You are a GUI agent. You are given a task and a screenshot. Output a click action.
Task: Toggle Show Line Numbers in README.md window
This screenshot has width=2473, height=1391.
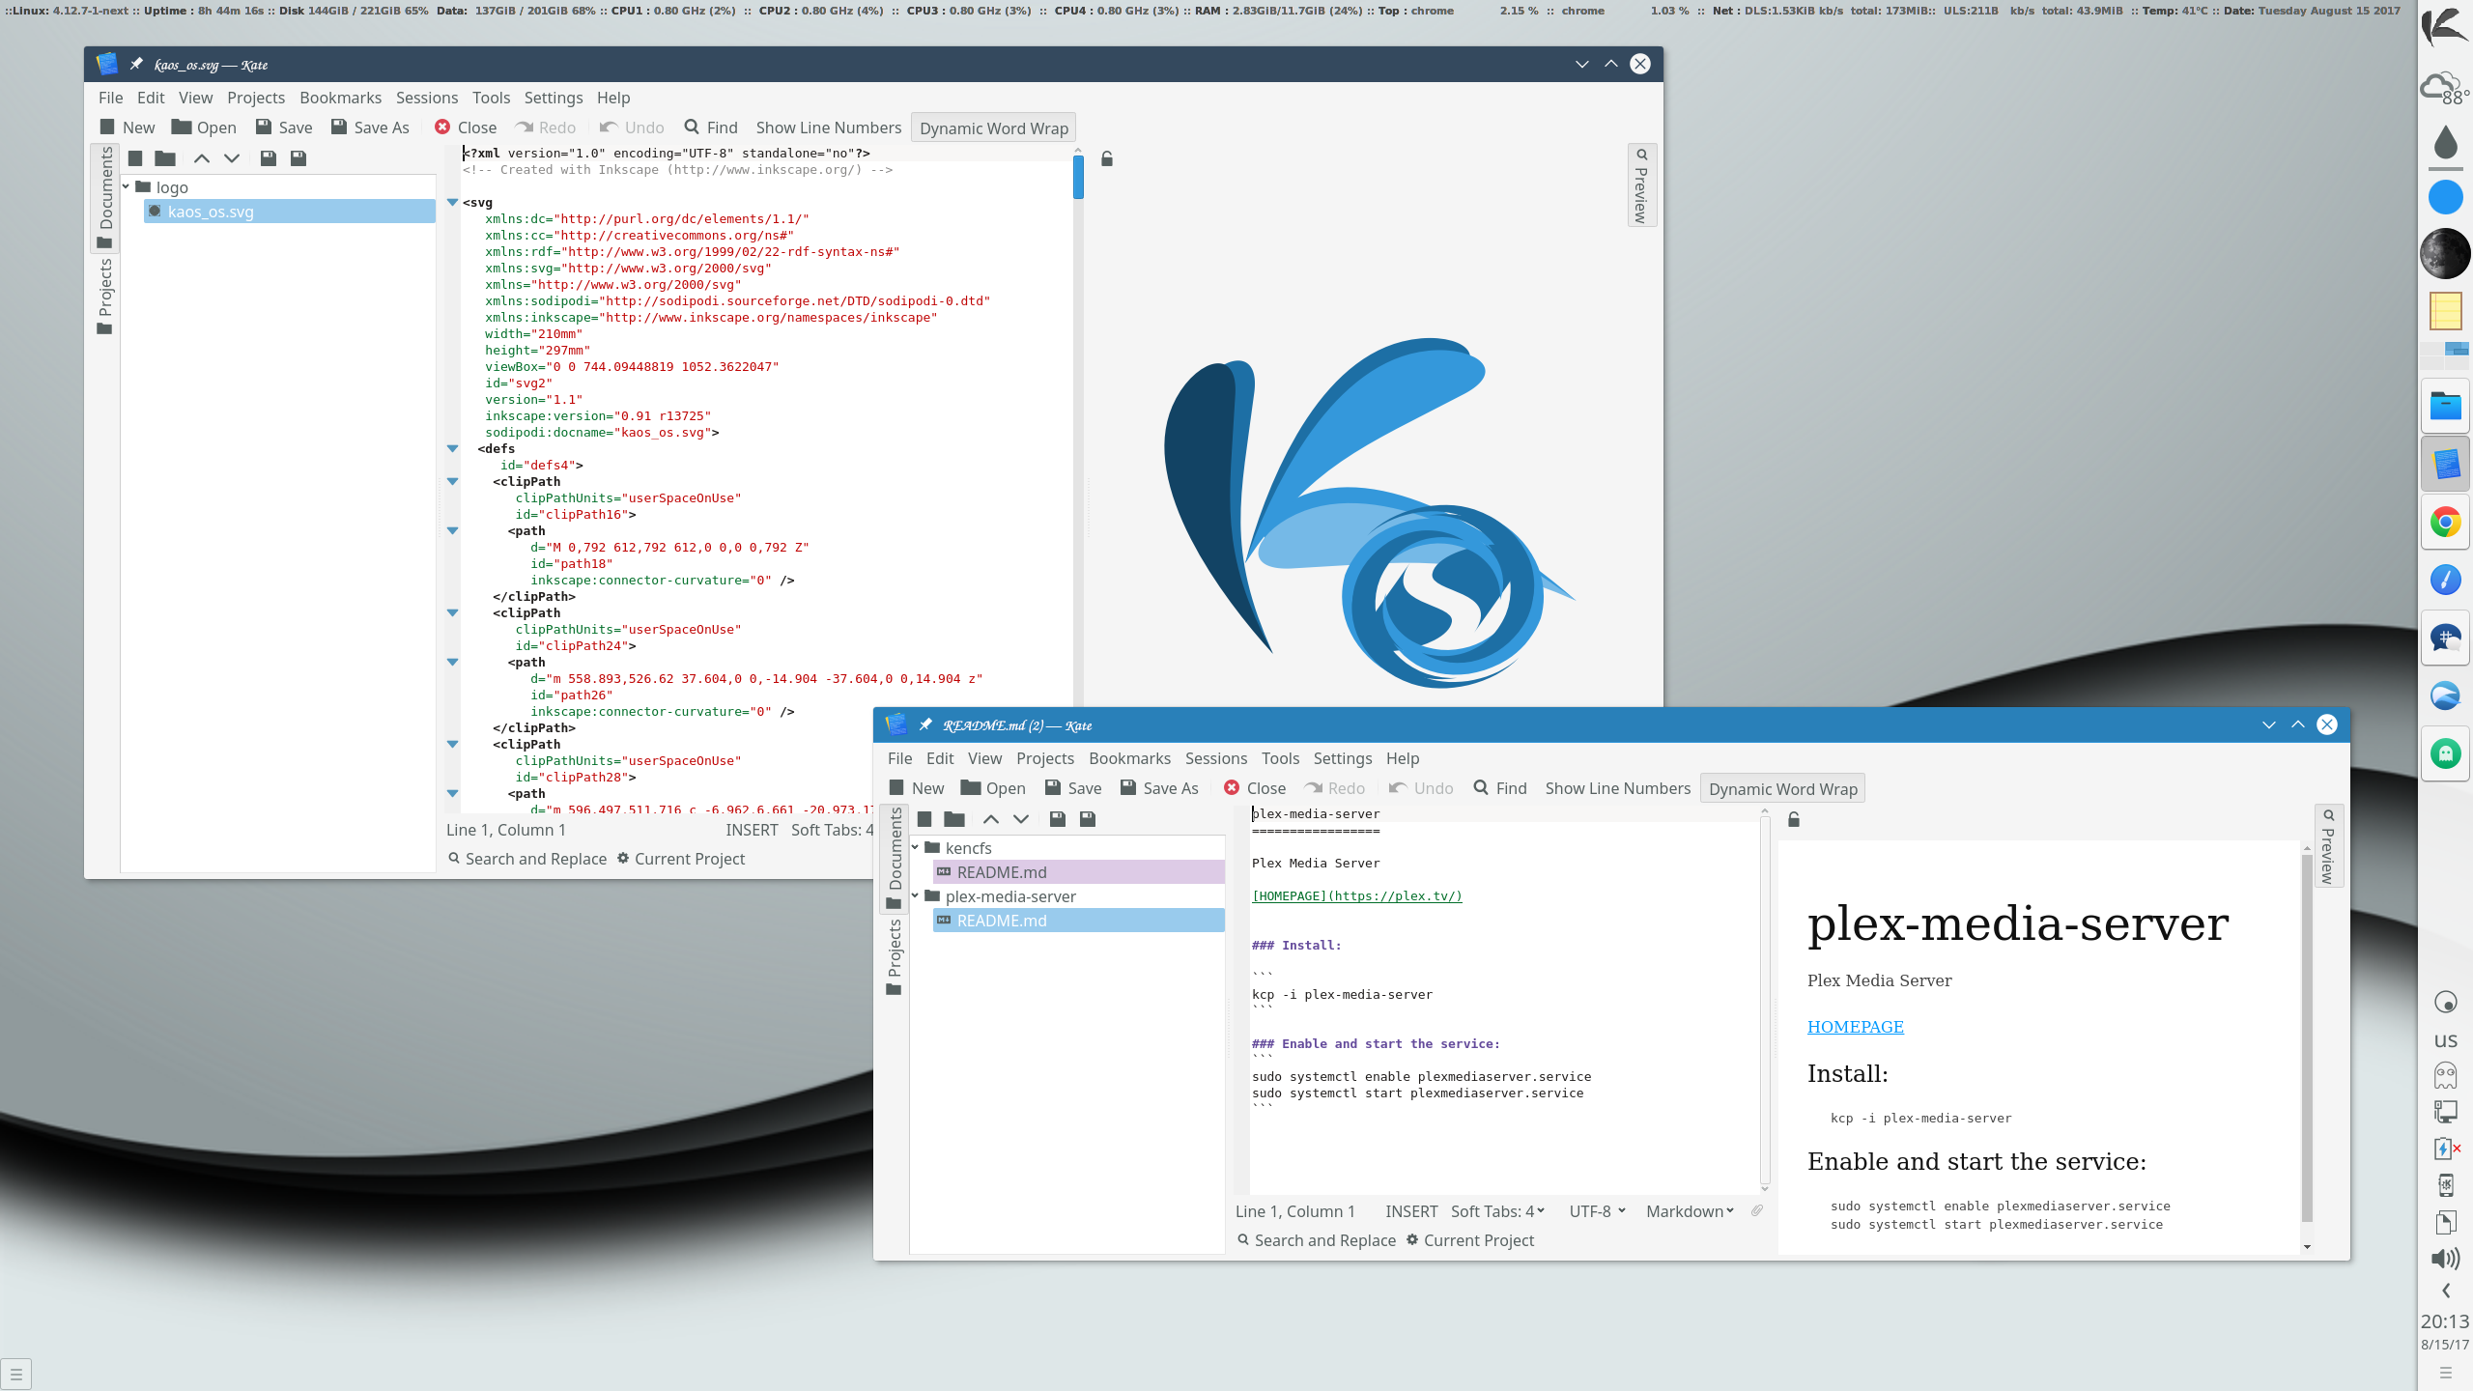(1618, 788)
